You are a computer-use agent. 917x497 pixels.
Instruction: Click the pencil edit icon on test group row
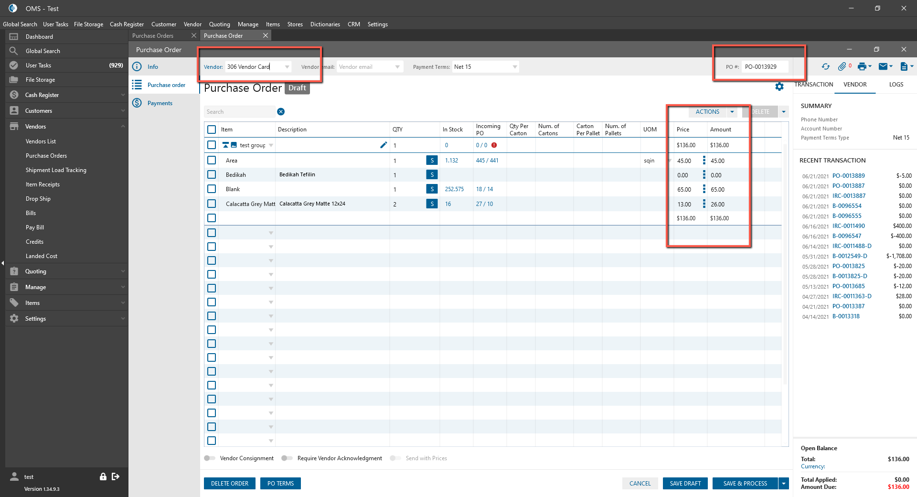383,145
